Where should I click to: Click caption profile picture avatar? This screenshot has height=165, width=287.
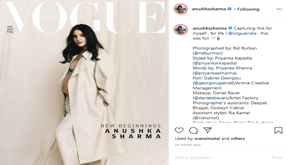[180, 30]
